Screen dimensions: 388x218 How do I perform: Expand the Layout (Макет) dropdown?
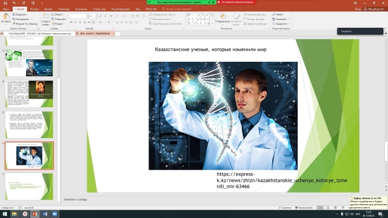tap(58, 15)
